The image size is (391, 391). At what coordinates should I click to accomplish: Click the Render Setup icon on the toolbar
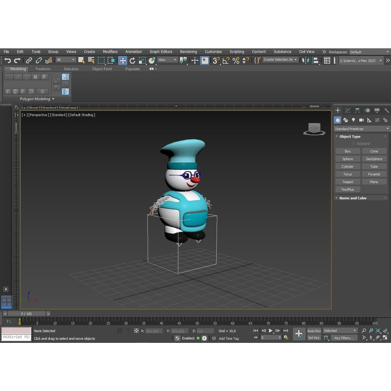tap(327, 60)
